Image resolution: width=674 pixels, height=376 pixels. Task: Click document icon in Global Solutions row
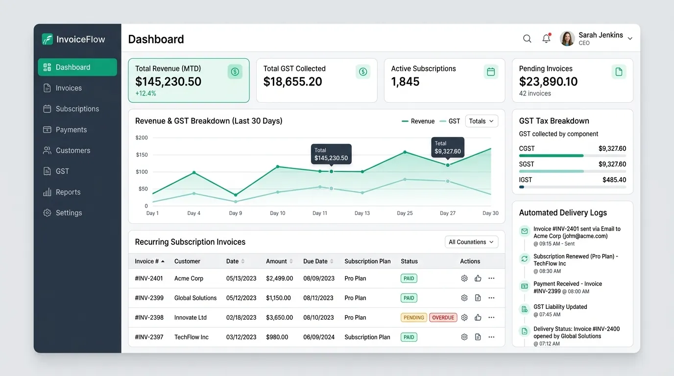[x=478, y=298]
